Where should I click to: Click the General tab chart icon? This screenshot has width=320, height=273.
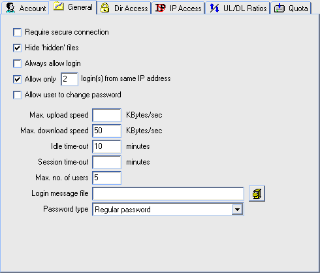coord(59,6)
